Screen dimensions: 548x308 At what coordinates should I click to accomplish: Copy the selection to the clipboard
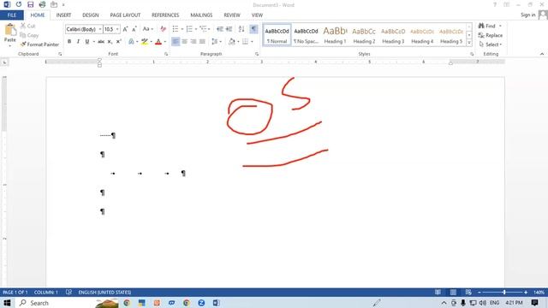tap(29, 35)
